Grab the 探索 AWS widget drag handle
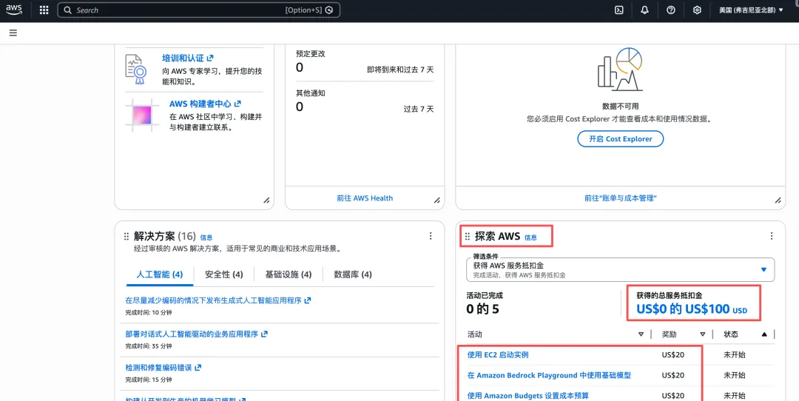799x401 pixels. pyautogui.click(x=467, y=237)
